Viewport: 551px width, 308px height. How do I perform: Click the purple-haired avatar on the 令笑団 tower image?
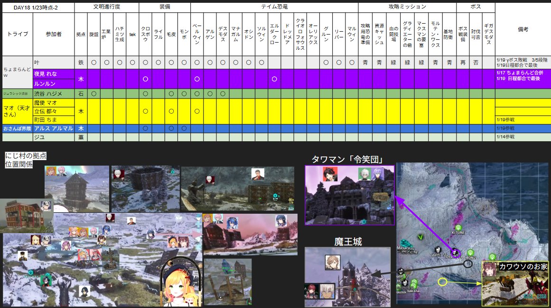click(378, 174)
